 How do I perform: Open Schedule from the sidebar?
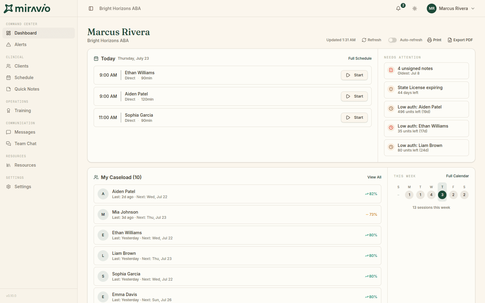point(38,78)
